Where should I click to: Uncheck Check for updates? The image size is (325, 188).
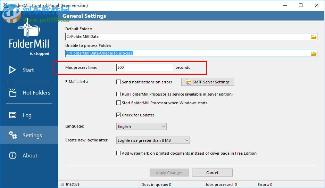tap(119, 115)
